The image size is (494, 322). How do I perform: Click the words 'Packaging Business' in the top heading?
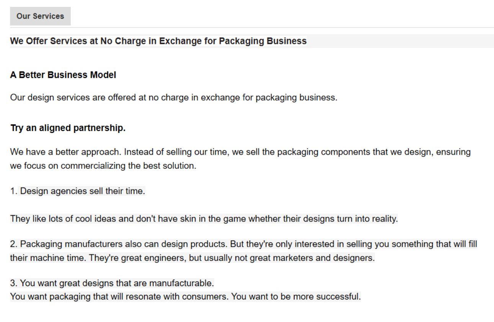262,41
